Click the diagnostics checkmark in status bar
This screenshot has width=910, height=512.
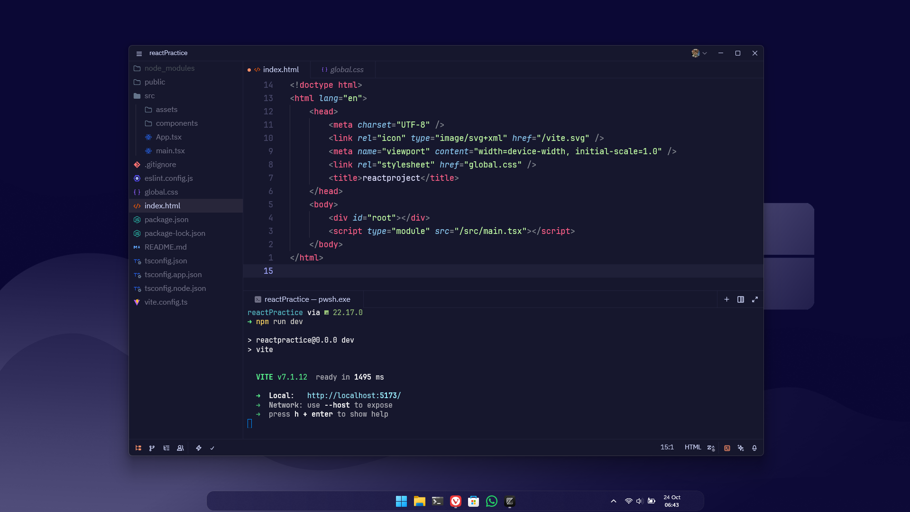coord(212,448)
